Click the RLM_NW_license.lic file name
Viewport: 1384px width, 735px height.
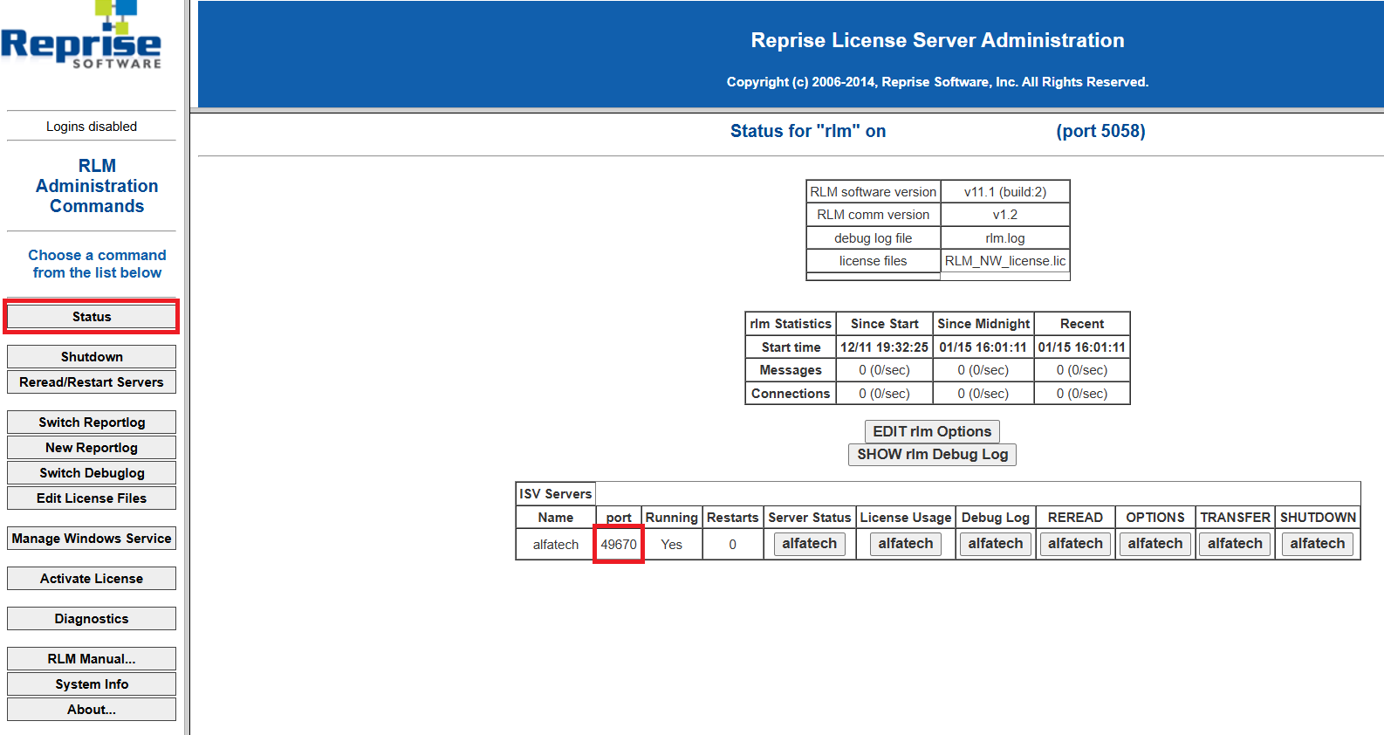[1004, 261]
